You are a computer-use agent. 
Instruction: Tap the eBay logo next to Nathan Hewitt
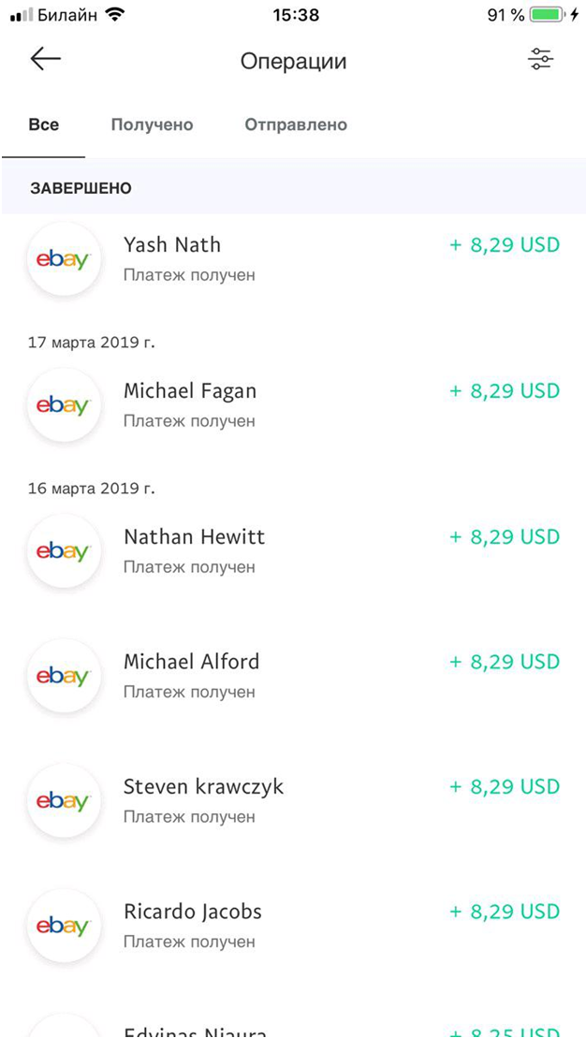click(x=64, y=551)
